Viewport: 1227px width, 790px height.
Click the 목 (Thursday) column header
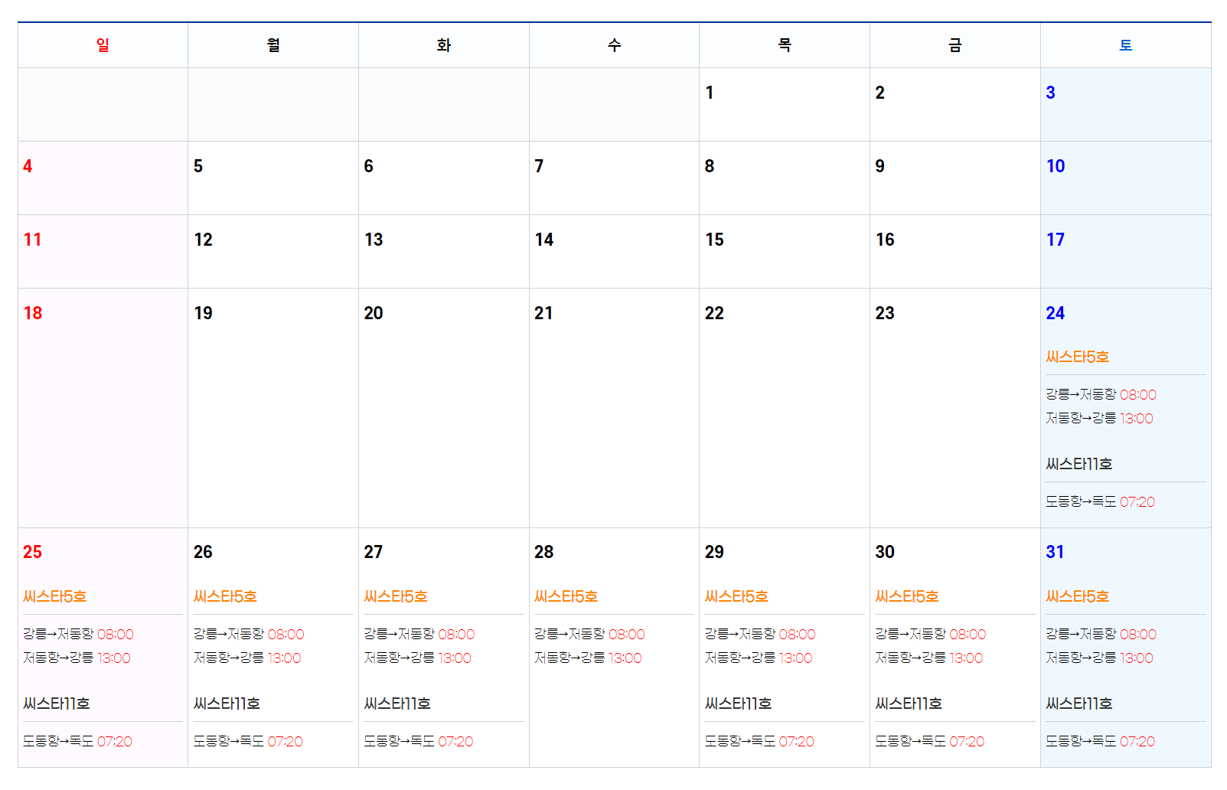(785, 45)
